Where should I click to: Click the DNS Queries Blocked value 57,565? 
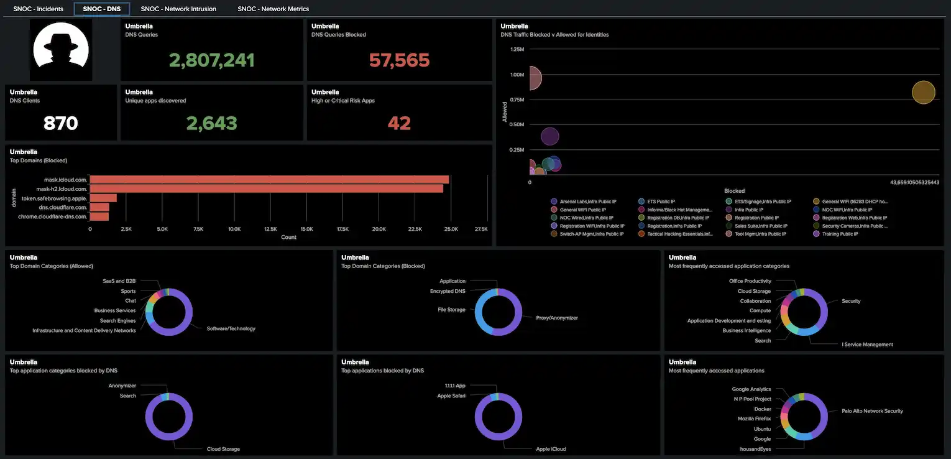pos(399,60)
